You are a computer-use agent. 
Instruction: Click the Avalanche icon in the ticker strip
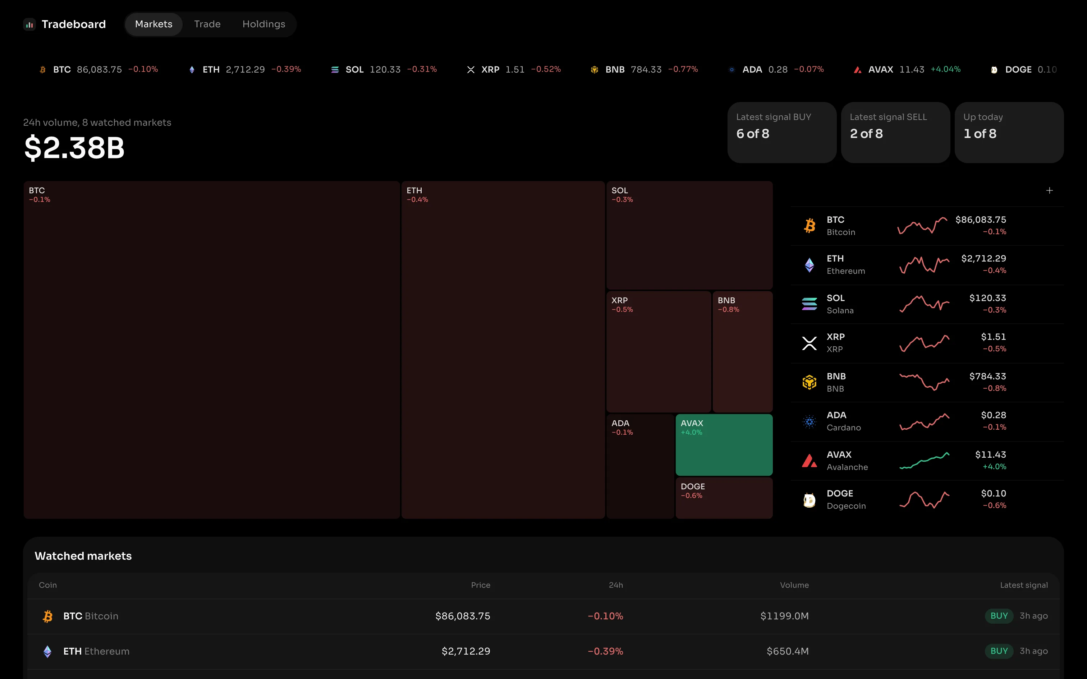pyautogui.click(x=857, y=70)
